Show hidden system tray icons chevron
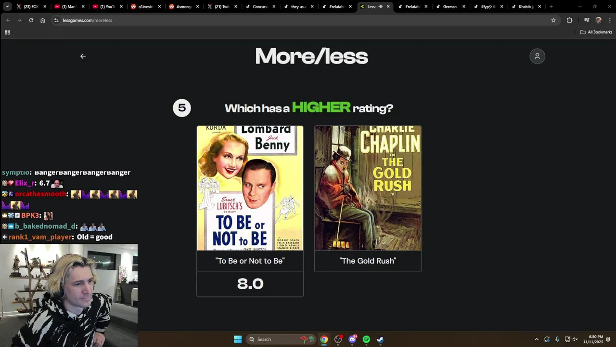 click(x=537, y=339)
